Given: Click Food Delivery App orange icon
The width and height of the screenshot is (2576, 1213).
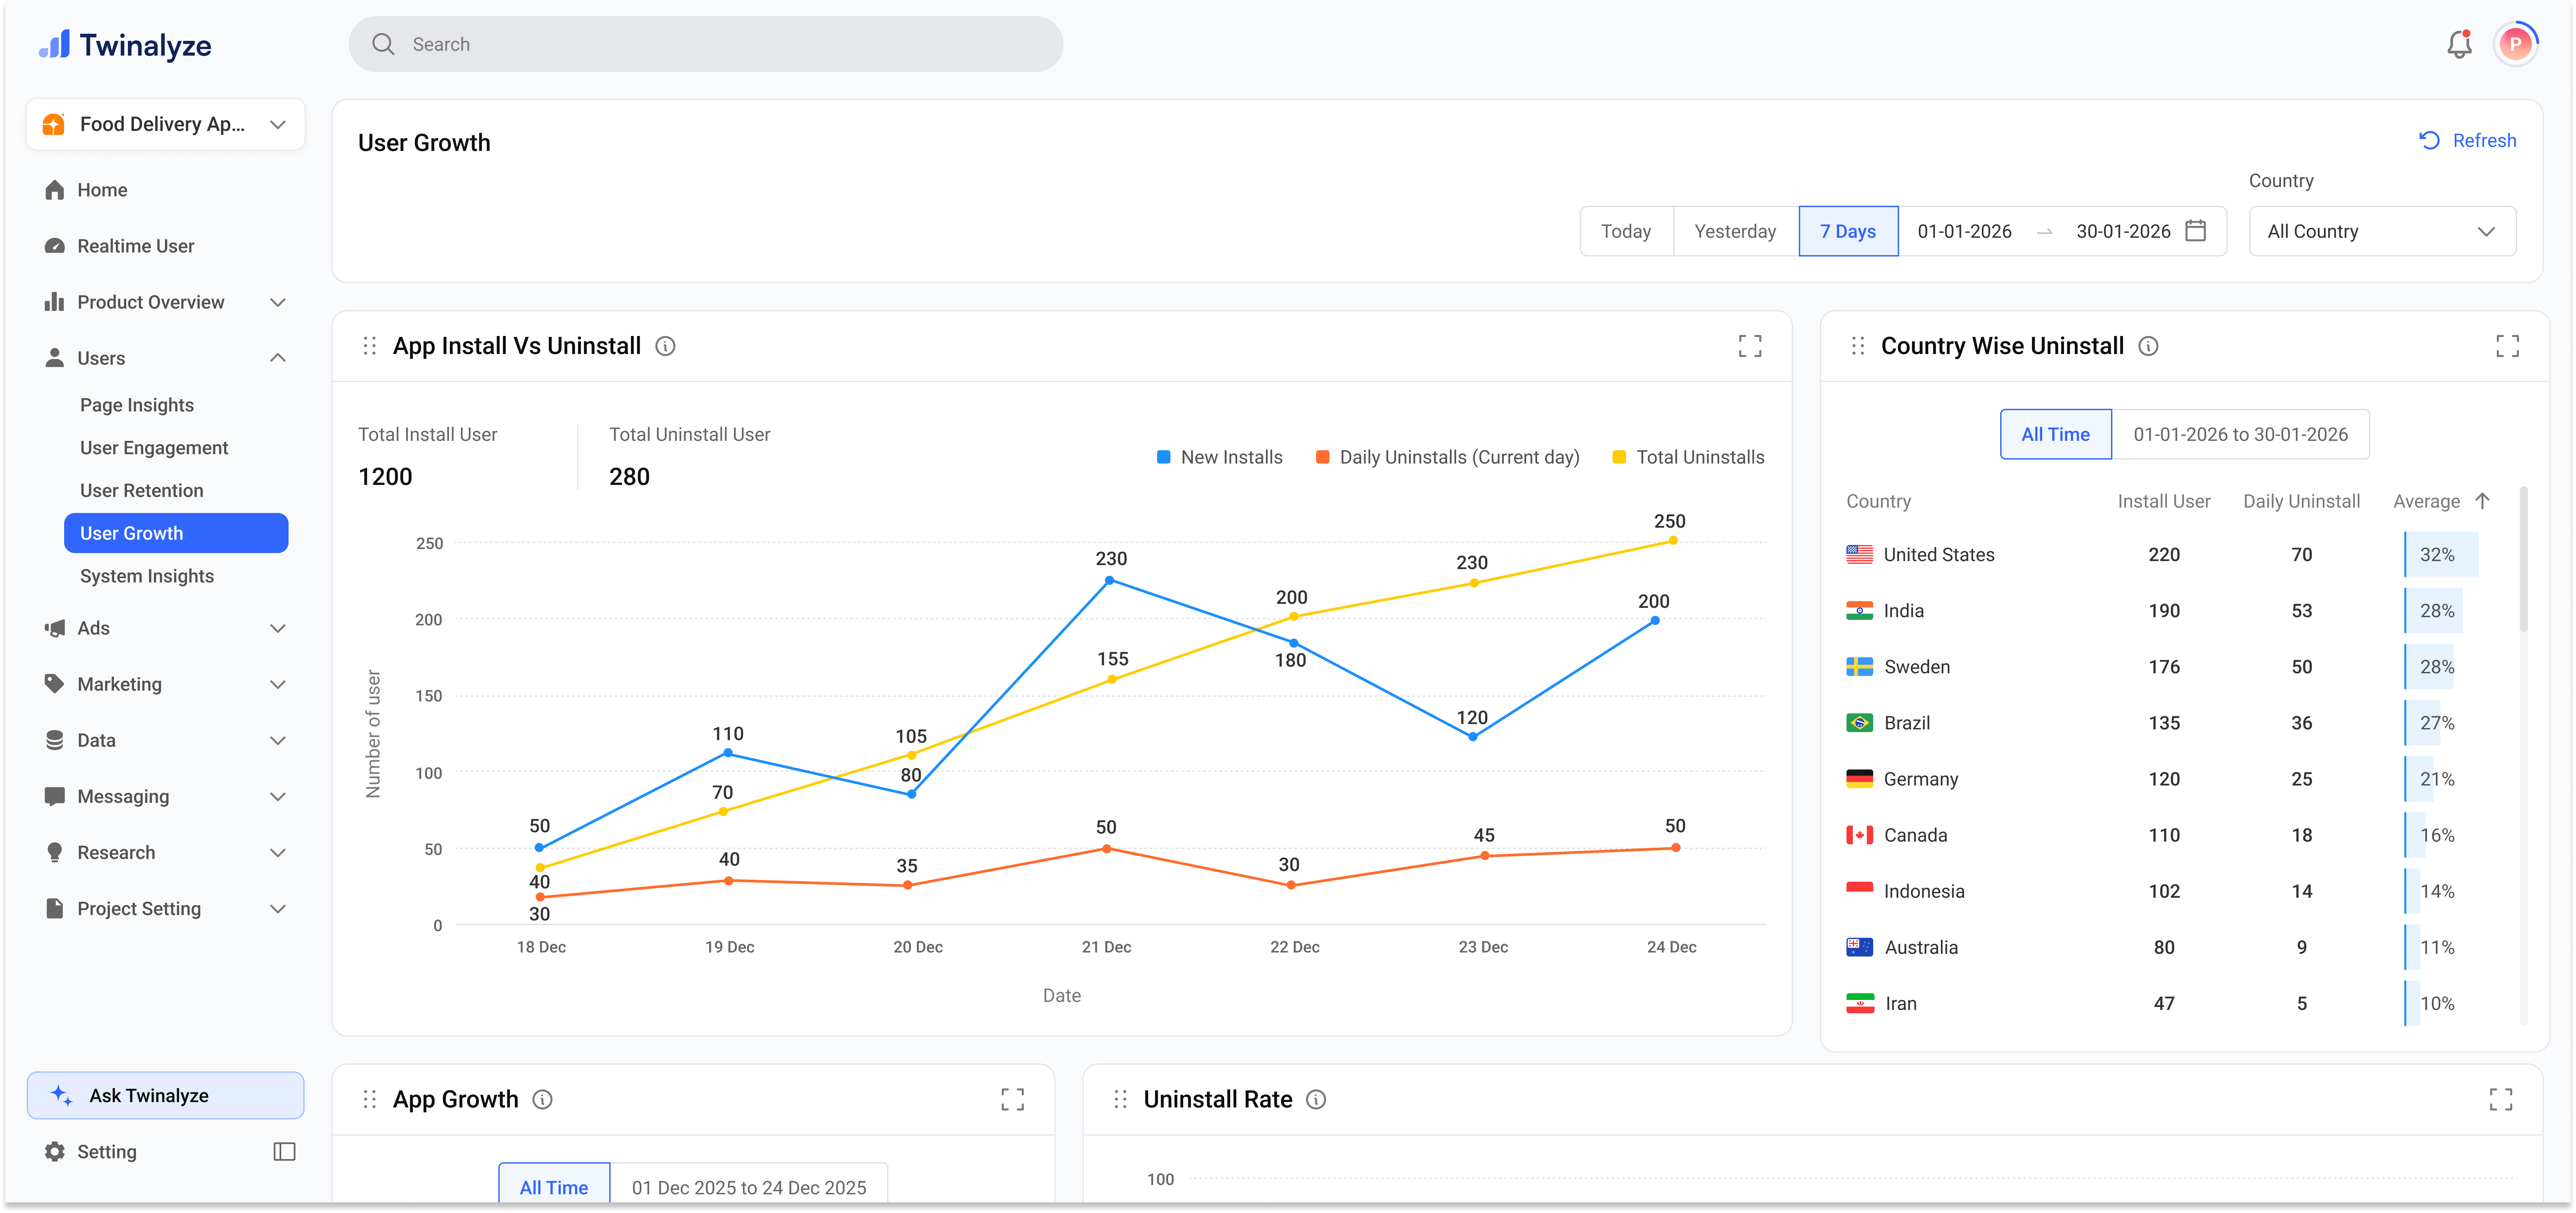Looking at the screenshot, I should pyautogui.click(x=54, y=124).
